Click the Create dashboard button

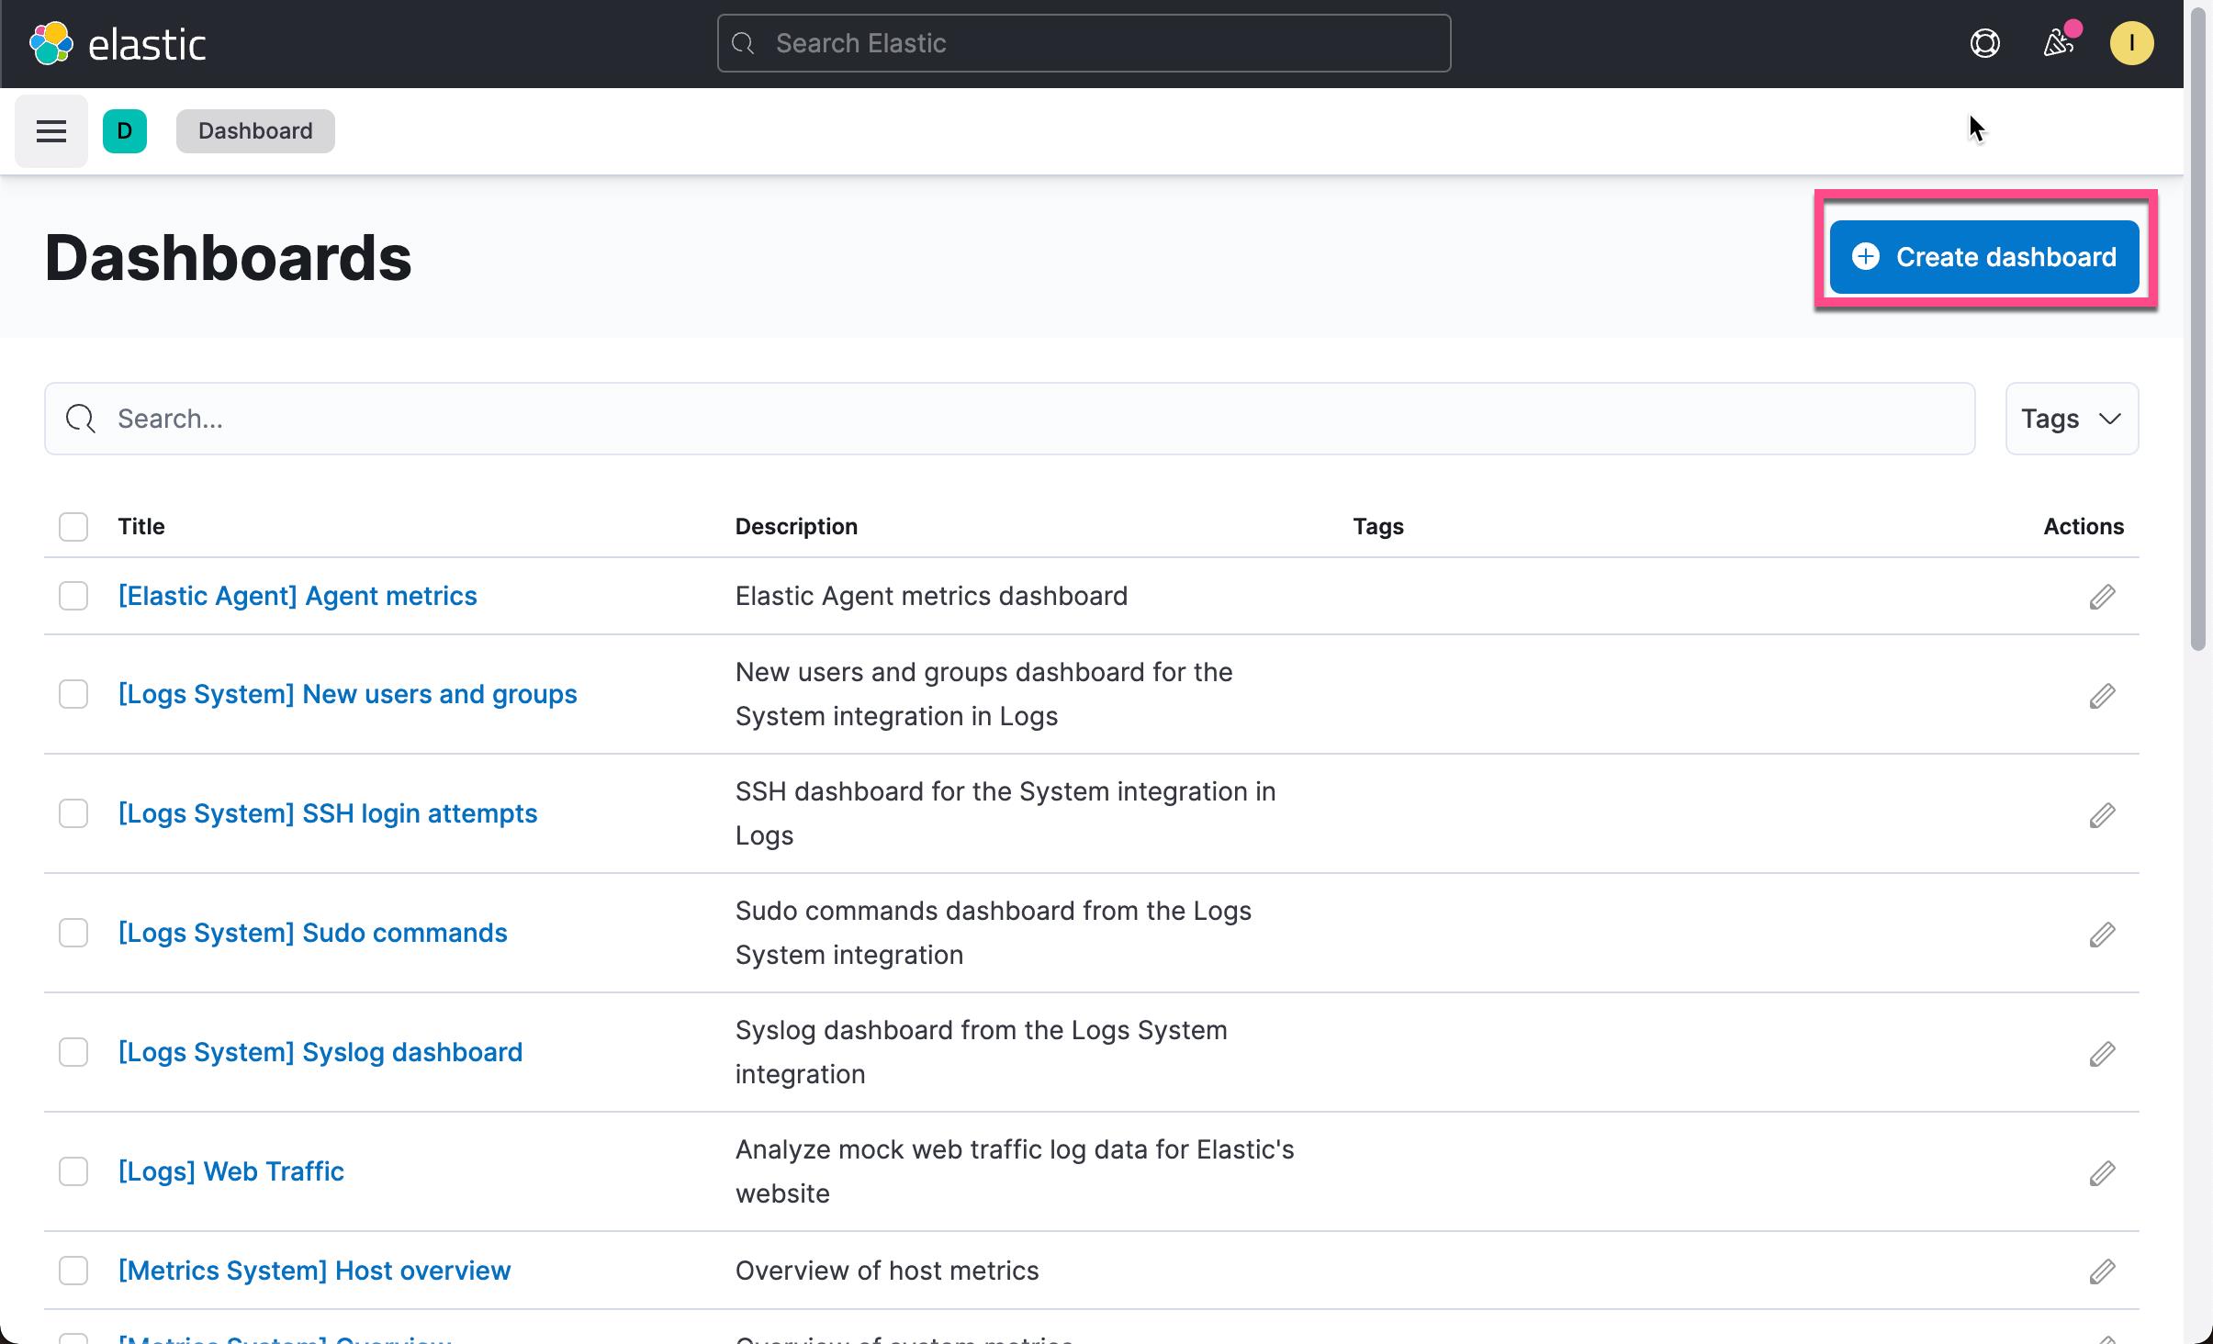click(1983, 257)
